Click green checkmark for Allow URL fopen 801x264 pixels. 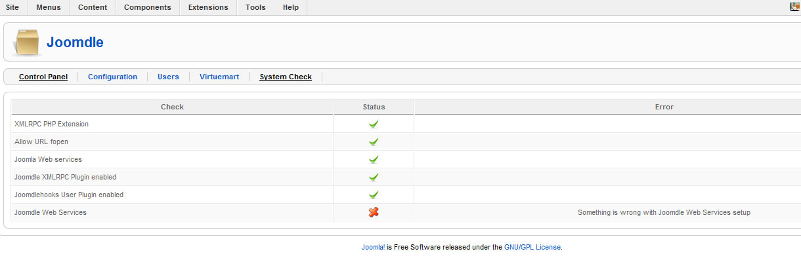374,141
